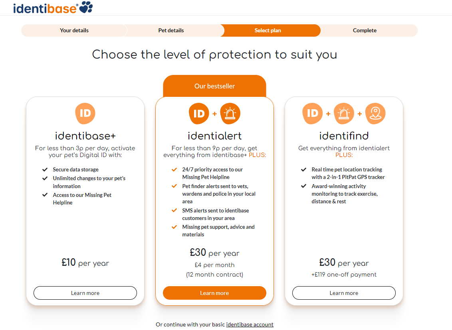Select the siren icon on the identifind card
Image resolution: width=452 pixels, height=330 pixels.
tap(344, 113)
